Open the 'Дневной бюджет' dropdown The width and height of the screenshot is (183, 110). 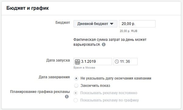(x=95, y=24)
